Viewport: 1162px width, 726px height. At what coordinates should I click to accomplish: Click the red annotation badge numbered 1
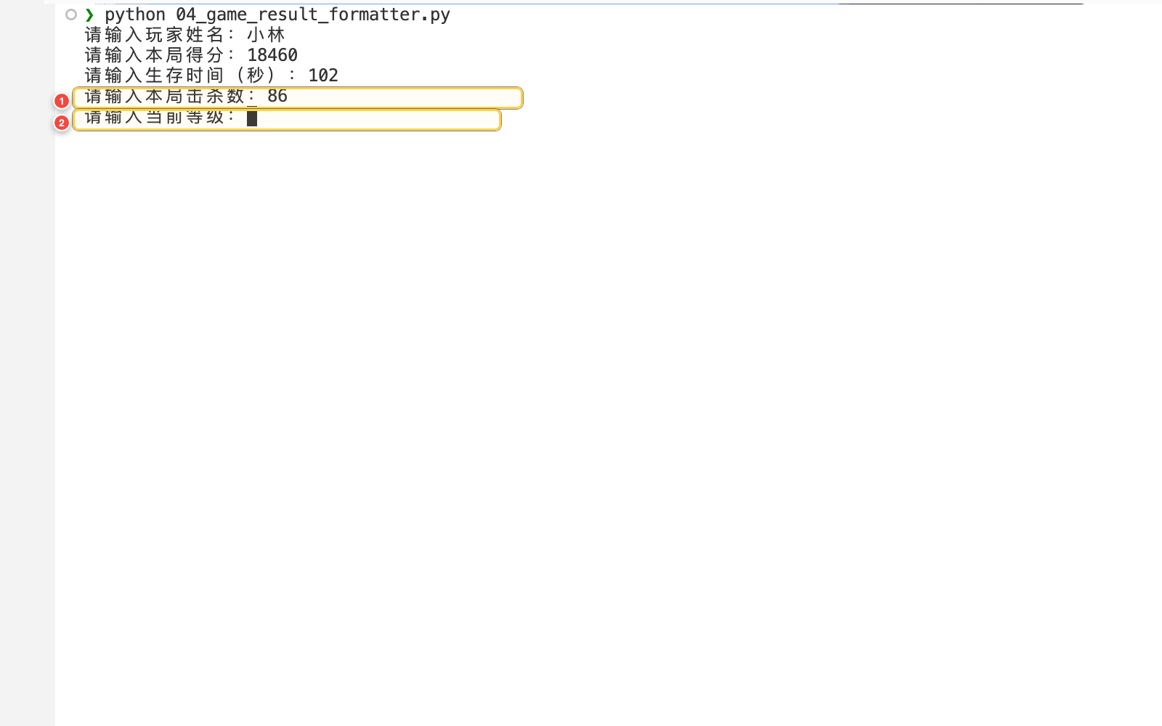click(62, 101)
